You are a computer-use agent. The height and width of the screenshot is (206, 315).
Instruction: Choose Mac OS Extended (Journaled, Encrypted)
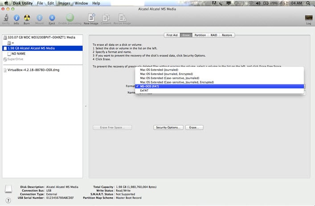click(219, 74)
